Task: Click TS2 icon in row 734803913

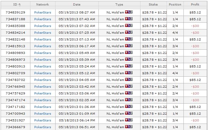Action: [x=129, y=66]
